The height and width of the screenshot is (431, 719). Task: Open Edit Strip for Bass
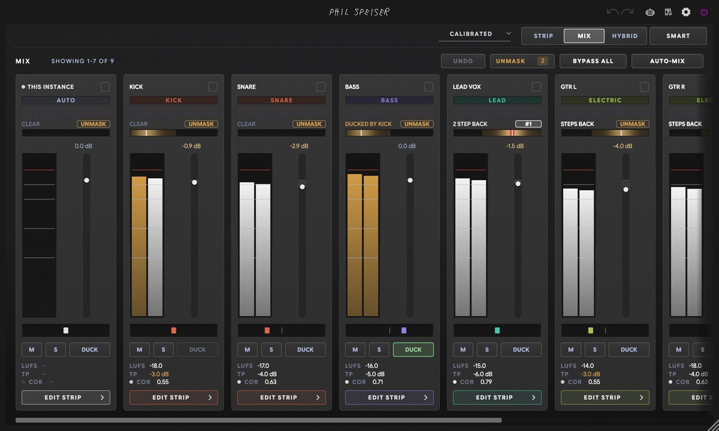coord(389,397)
